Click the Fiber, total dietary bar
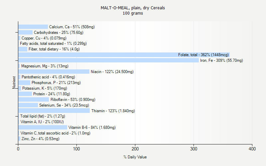This screenshot has height=166, width=266. click(23, 49)
